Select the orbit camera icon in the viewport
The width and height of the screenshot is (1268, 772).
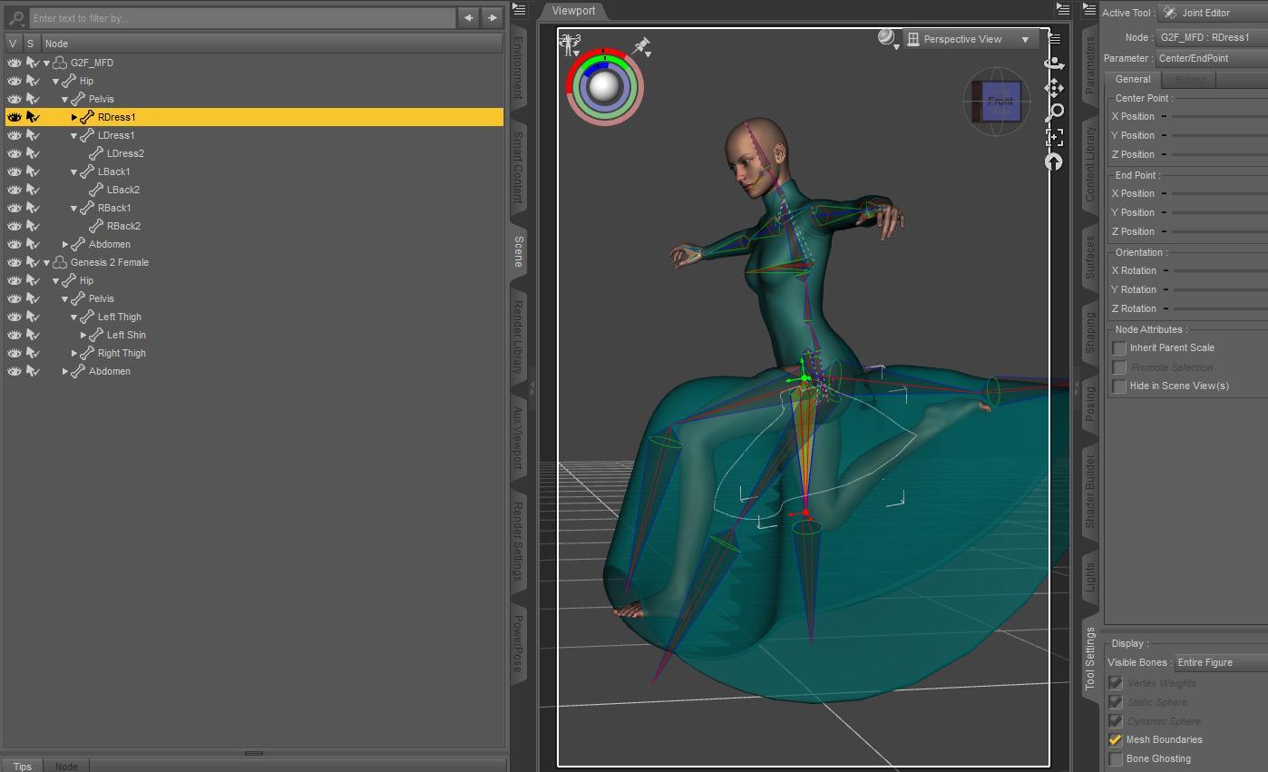point(1054,64)
